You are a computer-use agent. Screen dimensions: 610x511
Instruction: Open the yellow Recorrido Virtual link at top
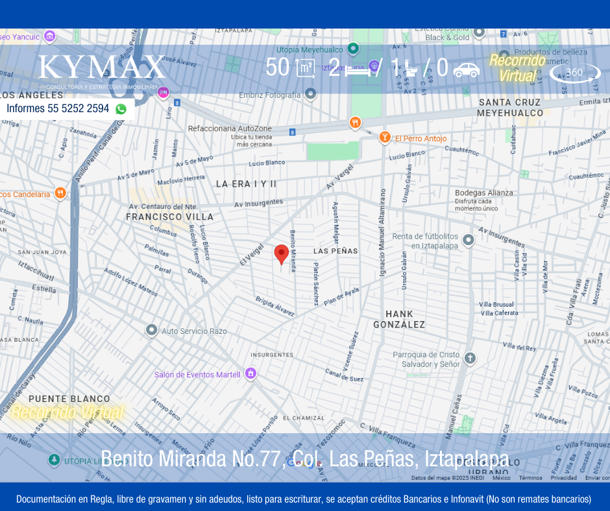[517, 68]
